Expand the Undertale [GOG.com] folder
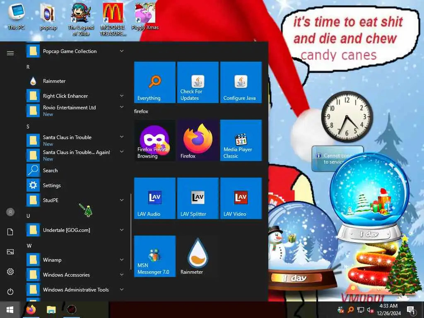The image size is (424, 318). (x=76, y=230)
